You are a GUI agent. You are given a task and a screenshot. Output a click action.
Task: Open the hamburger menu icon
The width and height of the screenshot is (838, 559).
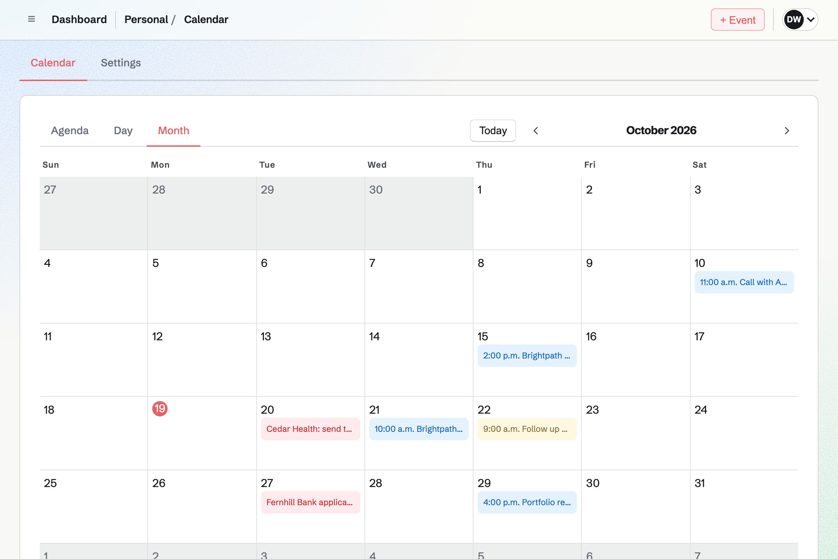[31, 19]
